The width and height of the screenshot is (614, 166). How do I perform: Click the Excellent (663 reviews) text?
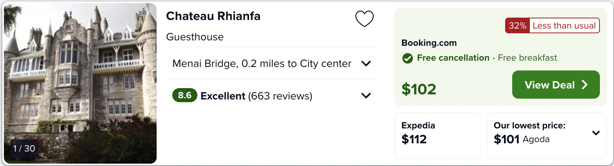[256, 96]
